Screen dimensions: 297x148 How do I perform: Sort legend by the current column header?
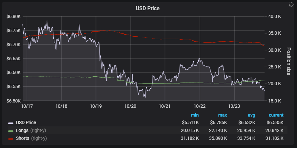[x=276, y=115]
